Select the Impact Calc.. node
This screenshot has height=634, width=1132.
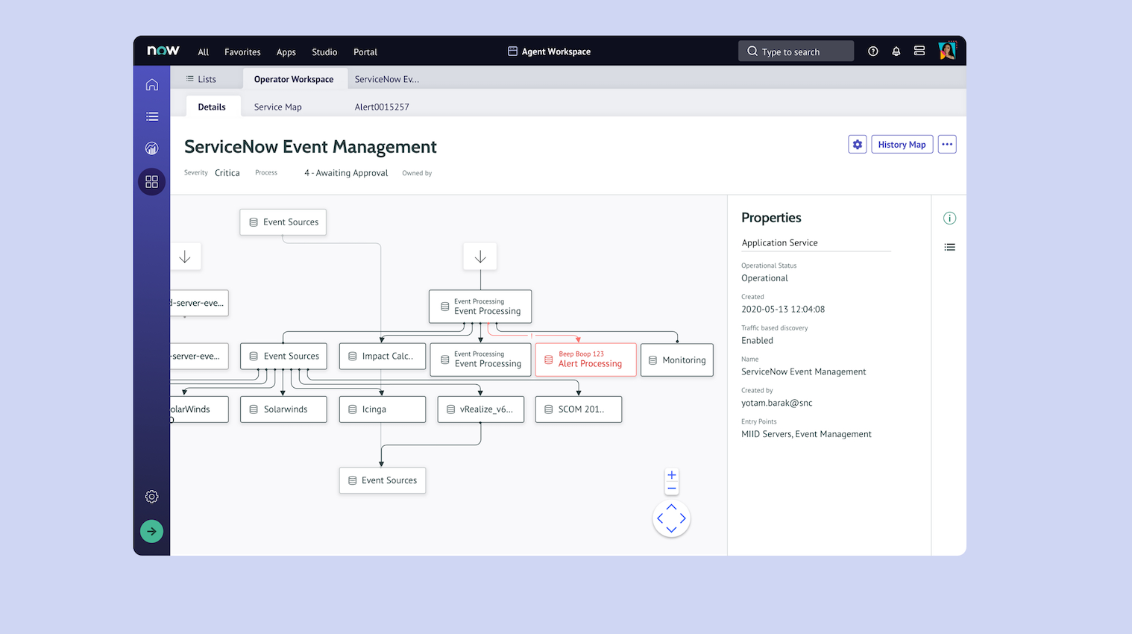click(383, 357)
